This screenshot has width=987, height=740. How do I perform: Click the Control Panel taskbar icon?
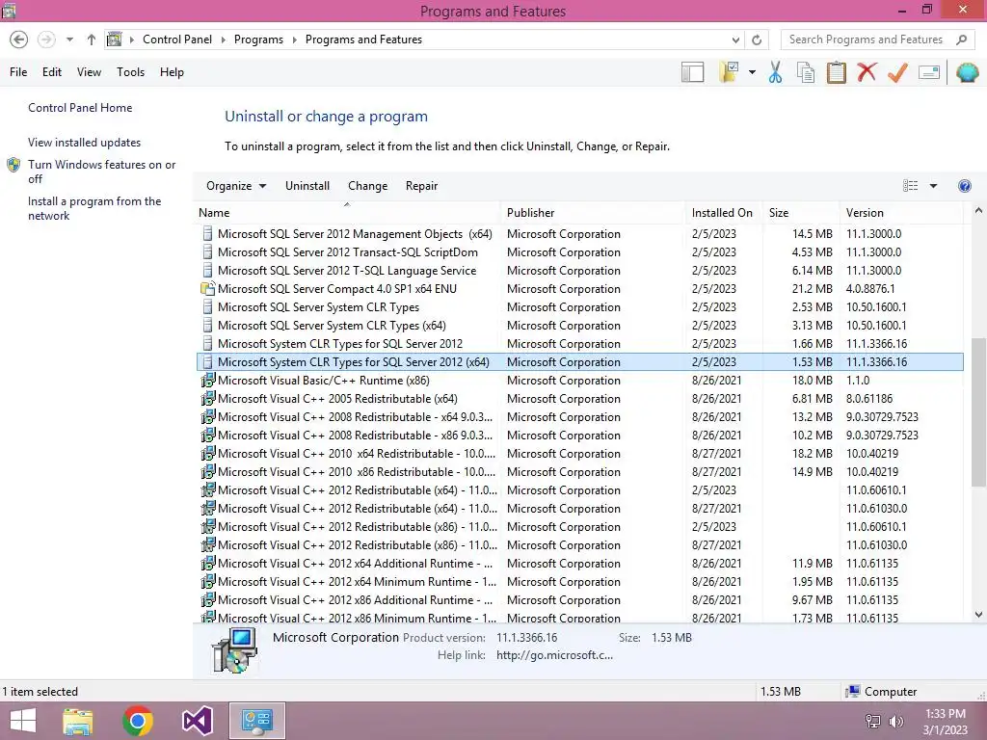tap(256, 721)
